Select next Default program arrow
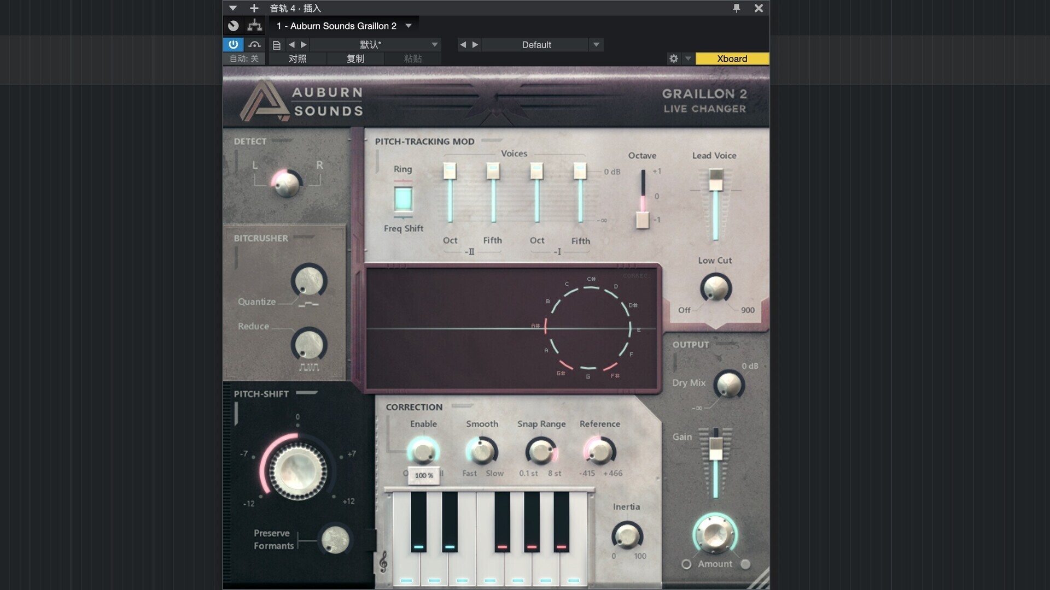 tap(475, 45)
